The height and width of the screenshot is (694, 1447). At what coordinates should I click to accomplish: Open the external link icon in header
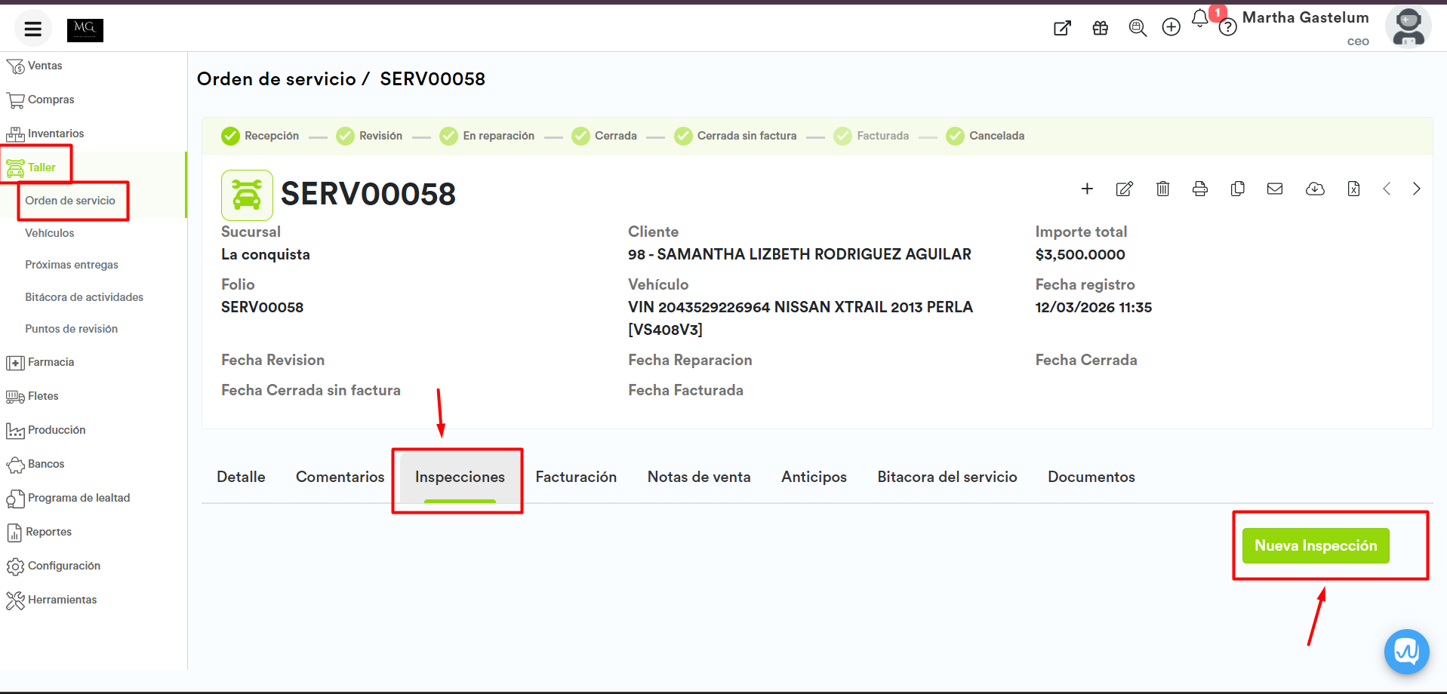(x=1062, y=28)
